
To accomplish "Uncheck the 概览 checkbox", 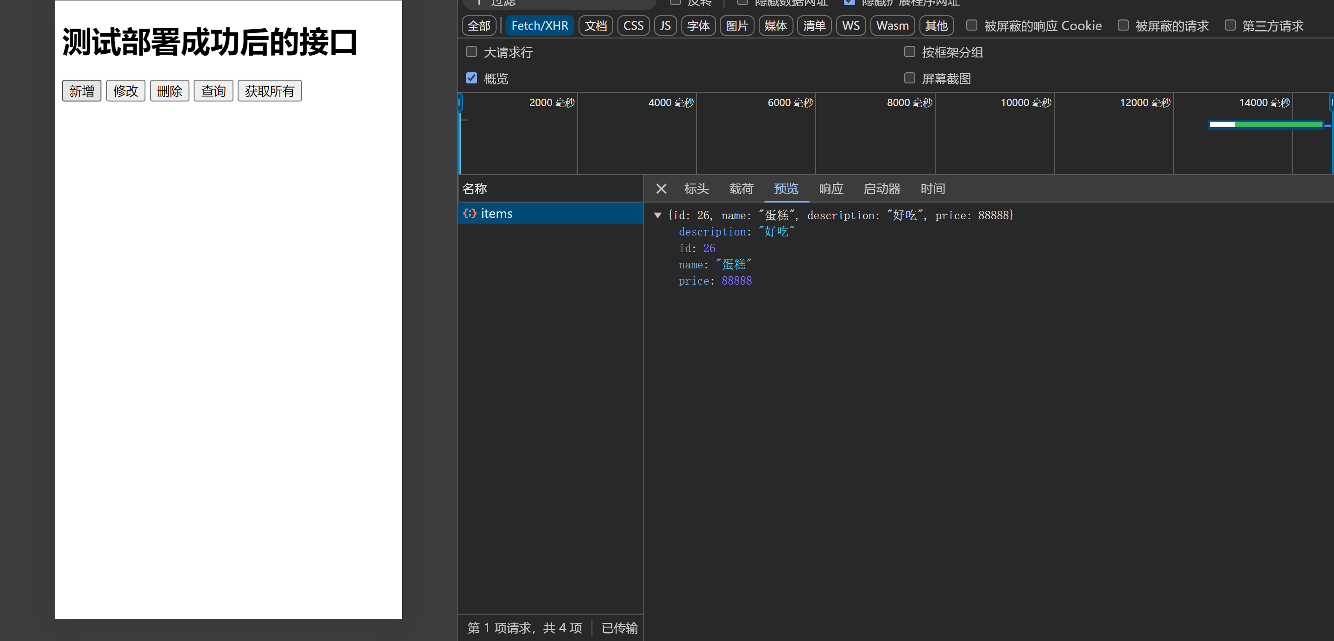I will point(471,78).
